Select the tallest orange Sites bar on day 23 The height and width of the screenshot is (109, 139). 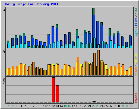tap(99, 63)
